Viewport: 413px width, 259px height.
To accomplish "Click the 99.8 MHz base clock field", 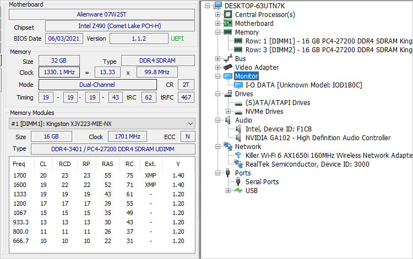I will [x=157, y=72].
